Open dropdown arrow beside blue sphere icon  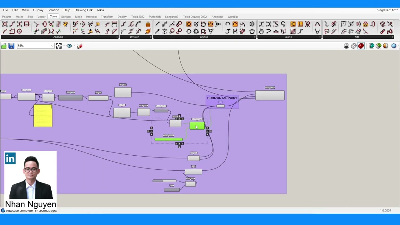pos(398,46)
